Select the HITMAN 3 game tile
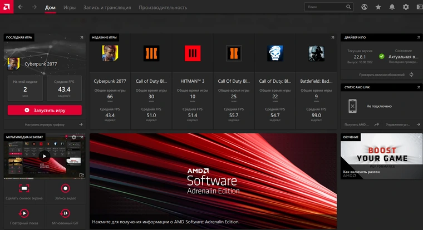423x230 pixels. tap(193, 81)
